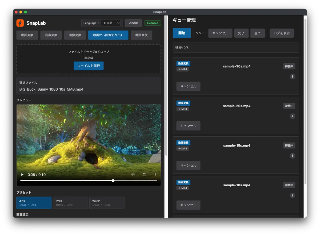Image resolution: width=320 pixels, height=235 pixels.
Task: Switch to the 音声変換 tab
Action: (51, 35)
